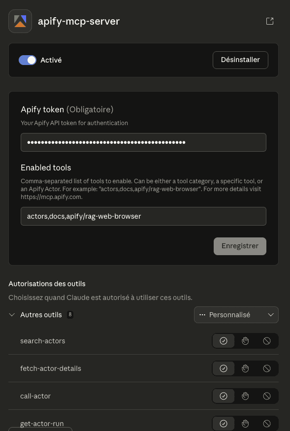Click the Enregistrer button
Screen dimensions: 290x431
tap(240, 246)
